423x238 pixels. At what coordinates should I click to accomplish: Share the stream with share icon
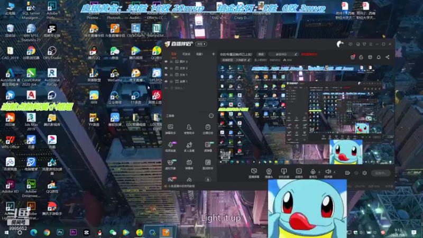(x=388, y=57)
